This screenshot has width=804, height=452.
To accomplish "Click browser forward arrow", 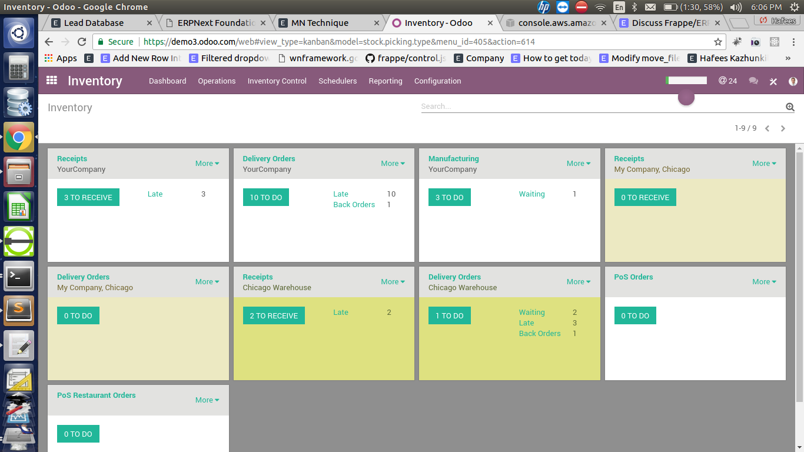I will 65,42.
